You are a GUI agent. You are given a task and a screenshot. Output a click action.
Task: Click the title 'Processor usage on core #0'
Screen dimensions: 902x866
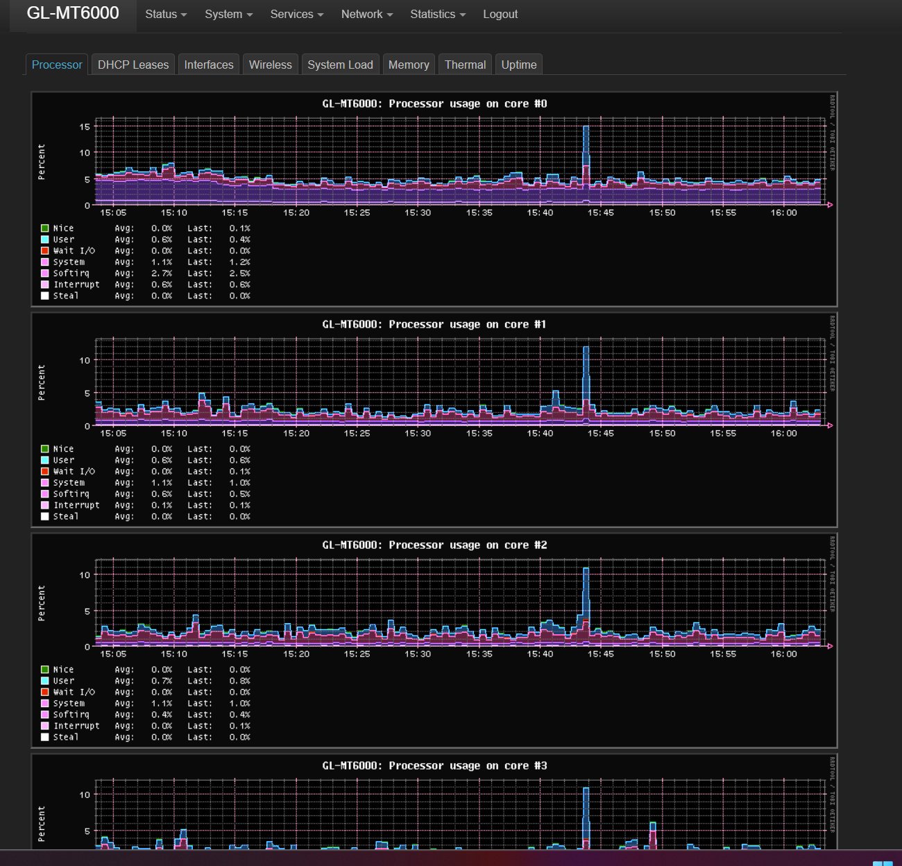pyautogui.click(x=468, y=103)
